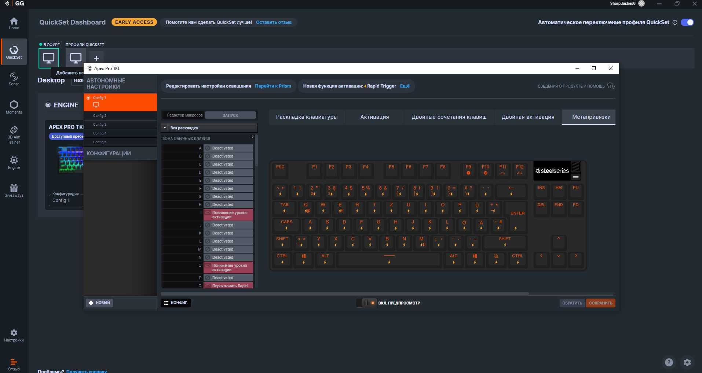Switch to Раскладка клавиатуры tab
This screenshot has height=373, width=702.
click(307, 117)
